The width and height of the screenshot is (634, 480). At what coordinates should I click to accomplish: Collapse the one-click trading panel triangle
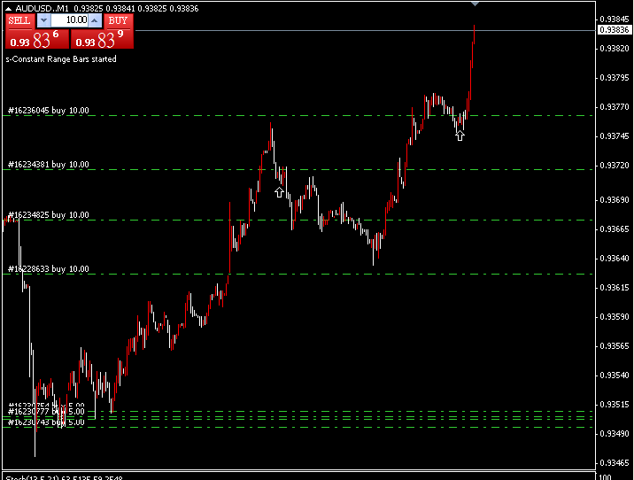point(8,9)
